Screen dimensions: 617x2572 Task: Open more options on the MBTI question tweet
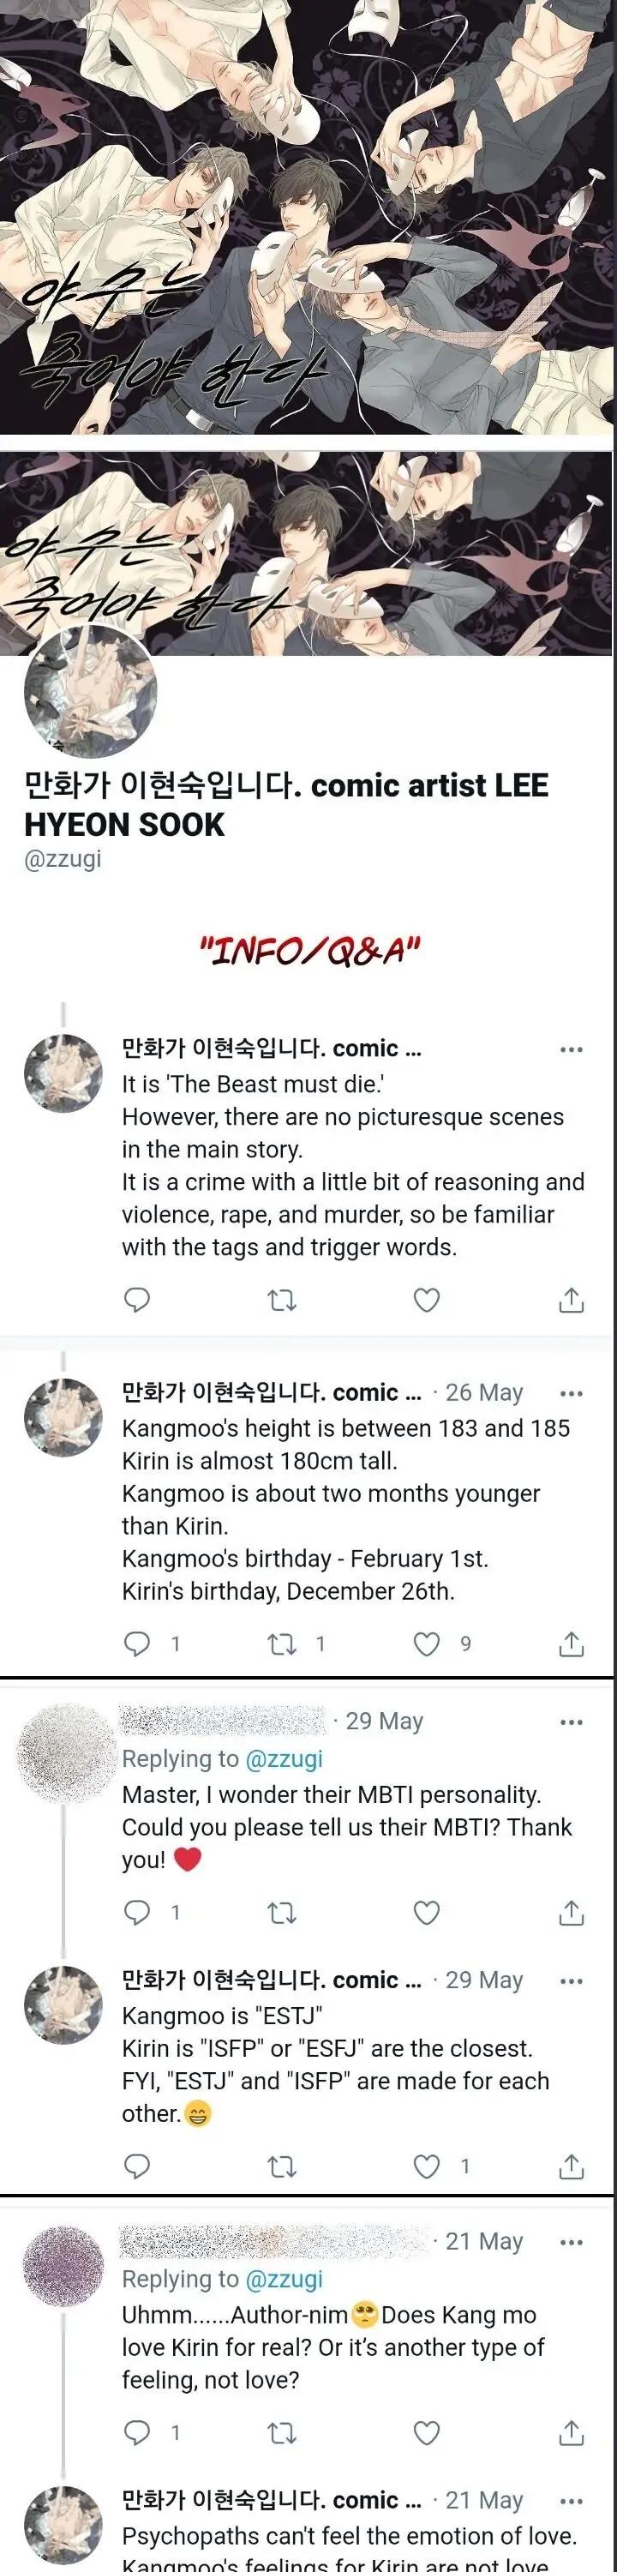(x=572, y=1721)
